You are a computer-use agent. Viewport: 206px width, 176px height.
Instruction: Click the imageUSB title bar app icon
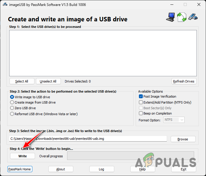coord(5,4)
